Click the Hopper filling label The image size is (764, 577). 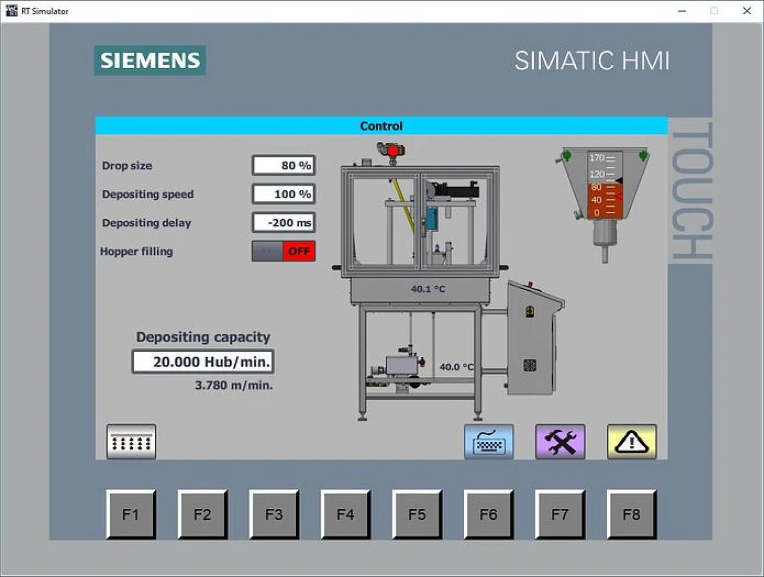point(136,251)
